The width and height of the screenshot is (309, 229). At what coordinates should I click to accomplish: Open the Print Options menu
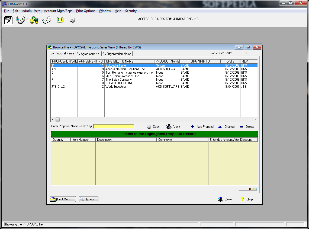pyautogui.click(x=86, y=11)
